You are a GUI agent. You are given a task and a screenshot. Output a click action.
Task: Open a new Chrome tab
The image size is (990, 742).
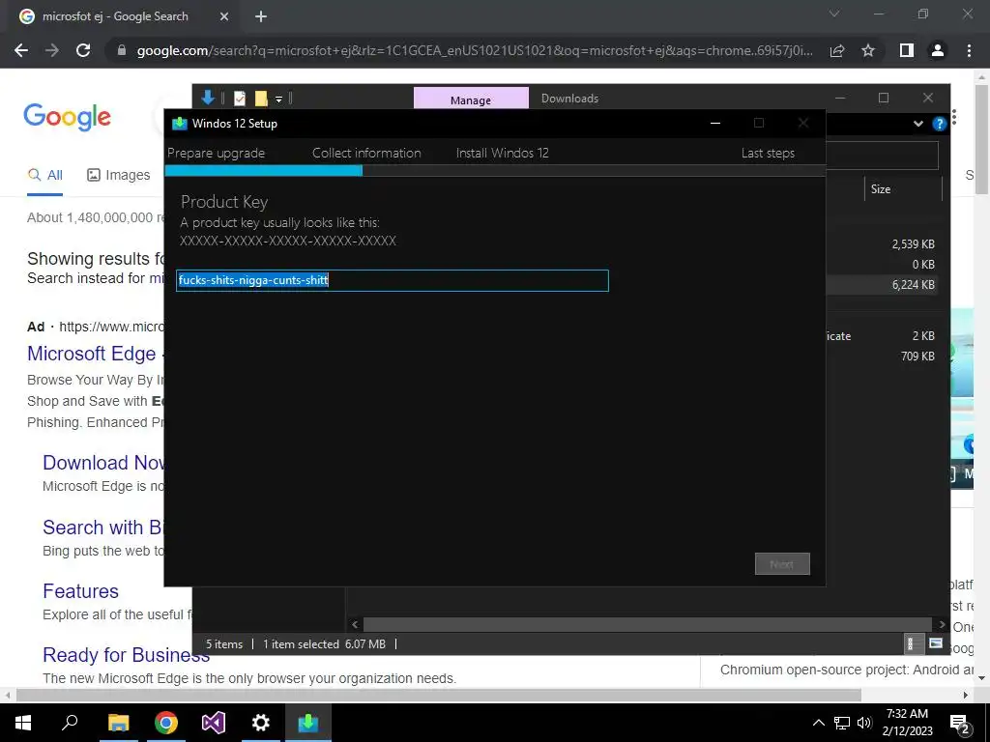tap(261, 16)
